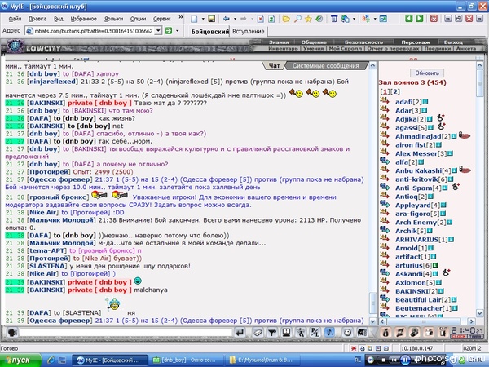Open the dropdown beside the globe toolbar icon
Screen dimensions: 489x367
pyautogui.click(x=354, y=19)
